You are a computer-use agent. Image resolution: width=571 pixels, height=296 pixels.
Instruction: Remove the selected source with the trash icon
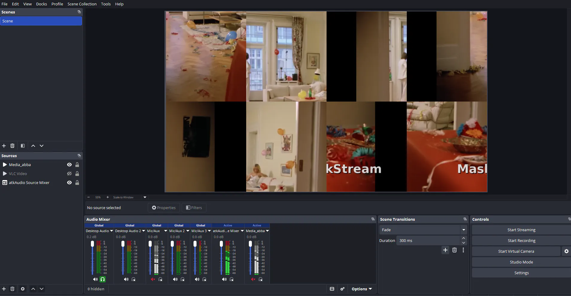click(x=12, y=289)
